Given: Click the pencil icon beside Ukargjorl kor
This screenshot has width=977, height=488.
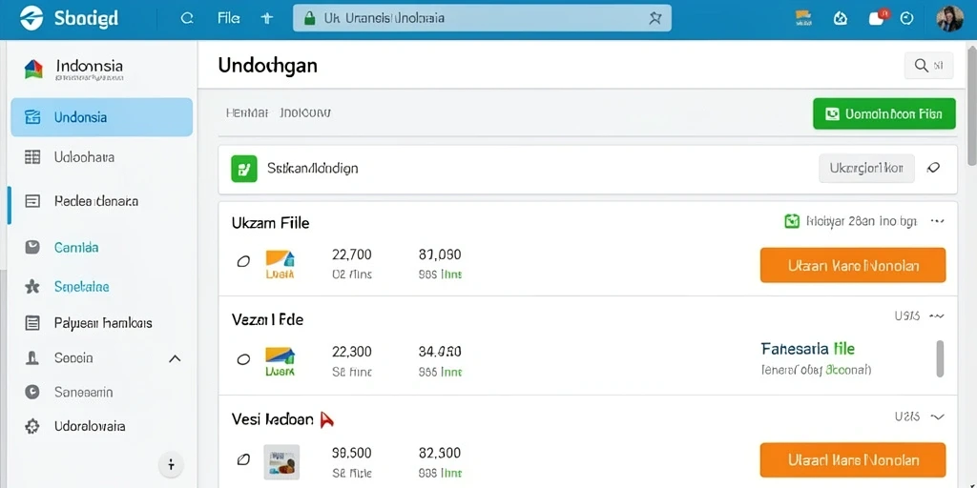Looking at the screenshot, I should pyautogui.click(x=933, y=168).
